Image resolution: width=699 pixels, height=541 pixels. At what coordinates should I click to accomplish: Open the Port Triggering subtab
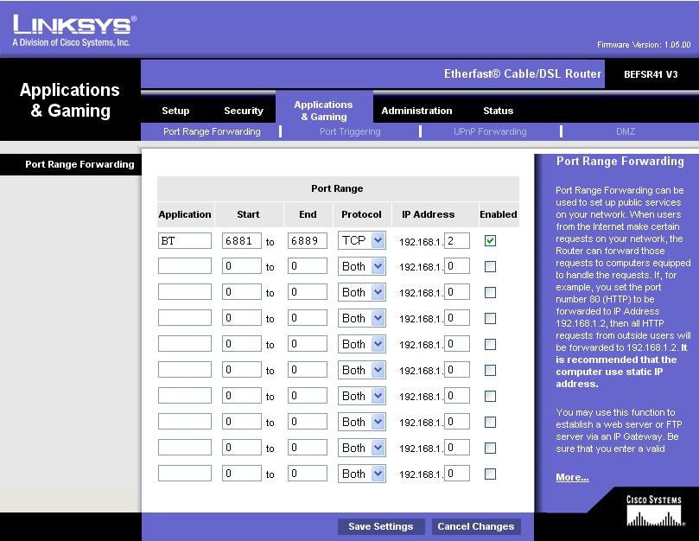350,131
